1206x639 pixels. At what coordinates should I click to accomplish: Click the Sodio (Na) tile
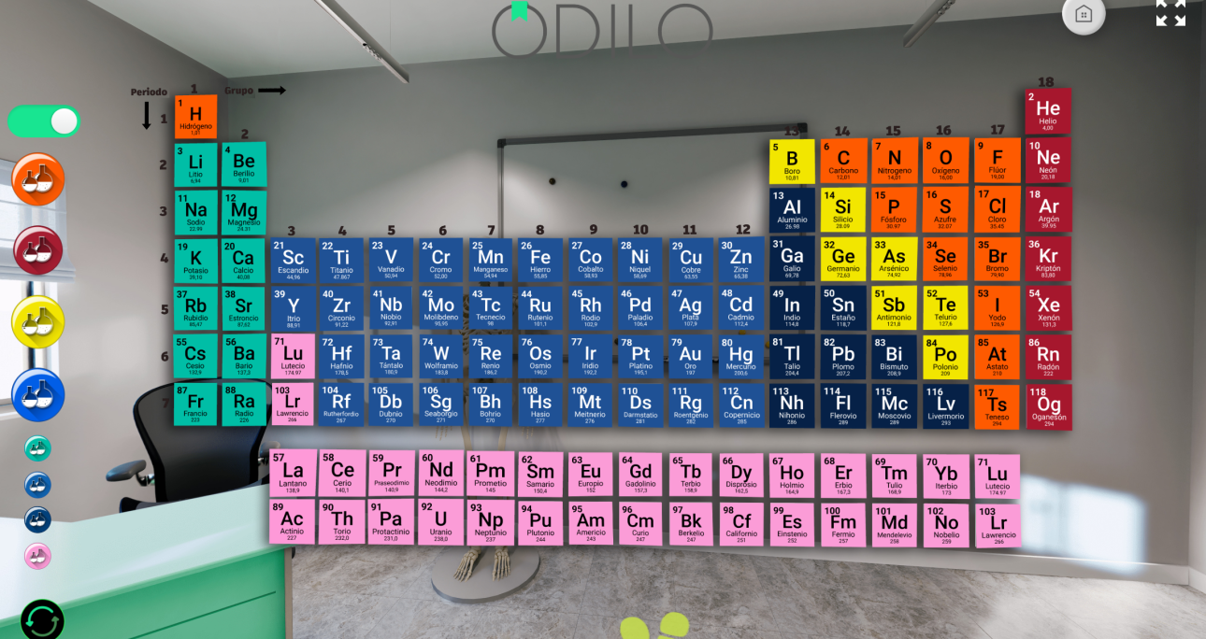click(x=195, y=213)
